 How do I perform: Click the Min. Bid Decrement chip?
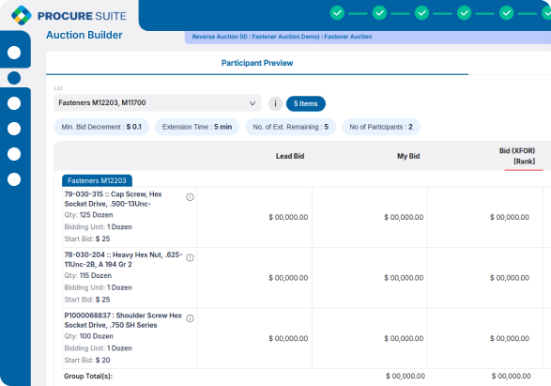click(101, 127)
